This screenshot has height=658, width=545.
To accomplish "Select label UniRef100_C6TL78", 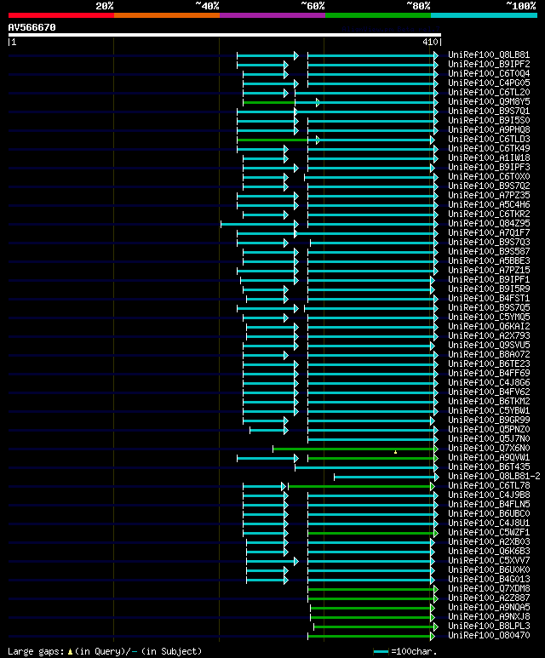I will [489, 485].
